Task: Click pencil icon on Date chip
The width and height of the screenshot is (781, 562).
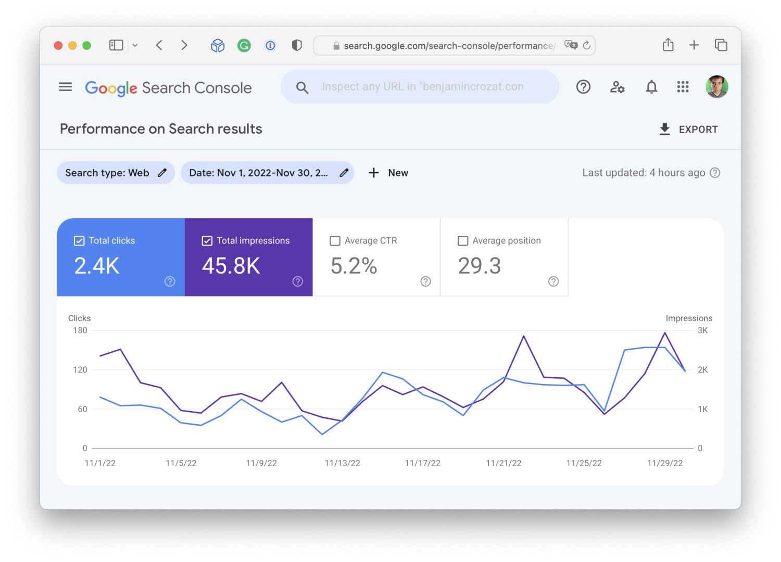Action: (344, 173)
